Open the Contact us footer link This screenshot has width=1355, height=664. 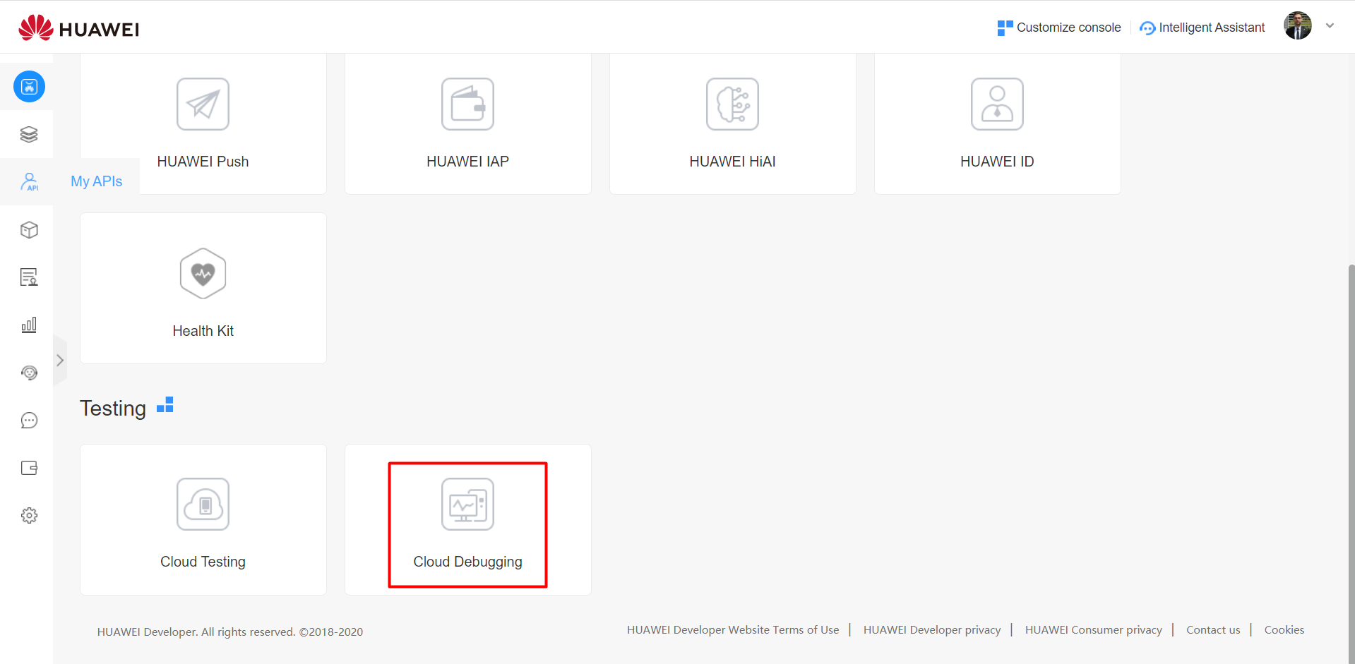click(x=1213, y=629)
